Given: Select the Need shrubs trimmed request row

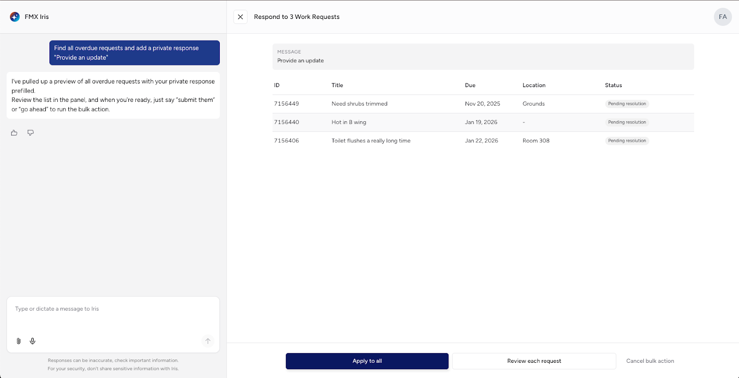Looking at the screenshot, I should [359, 104].
